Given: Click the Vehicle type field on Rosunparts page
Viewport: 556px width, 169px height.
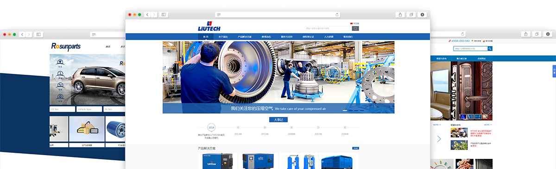Looking at the screenshot, I should pyautogui.click(x=89, y=109).
